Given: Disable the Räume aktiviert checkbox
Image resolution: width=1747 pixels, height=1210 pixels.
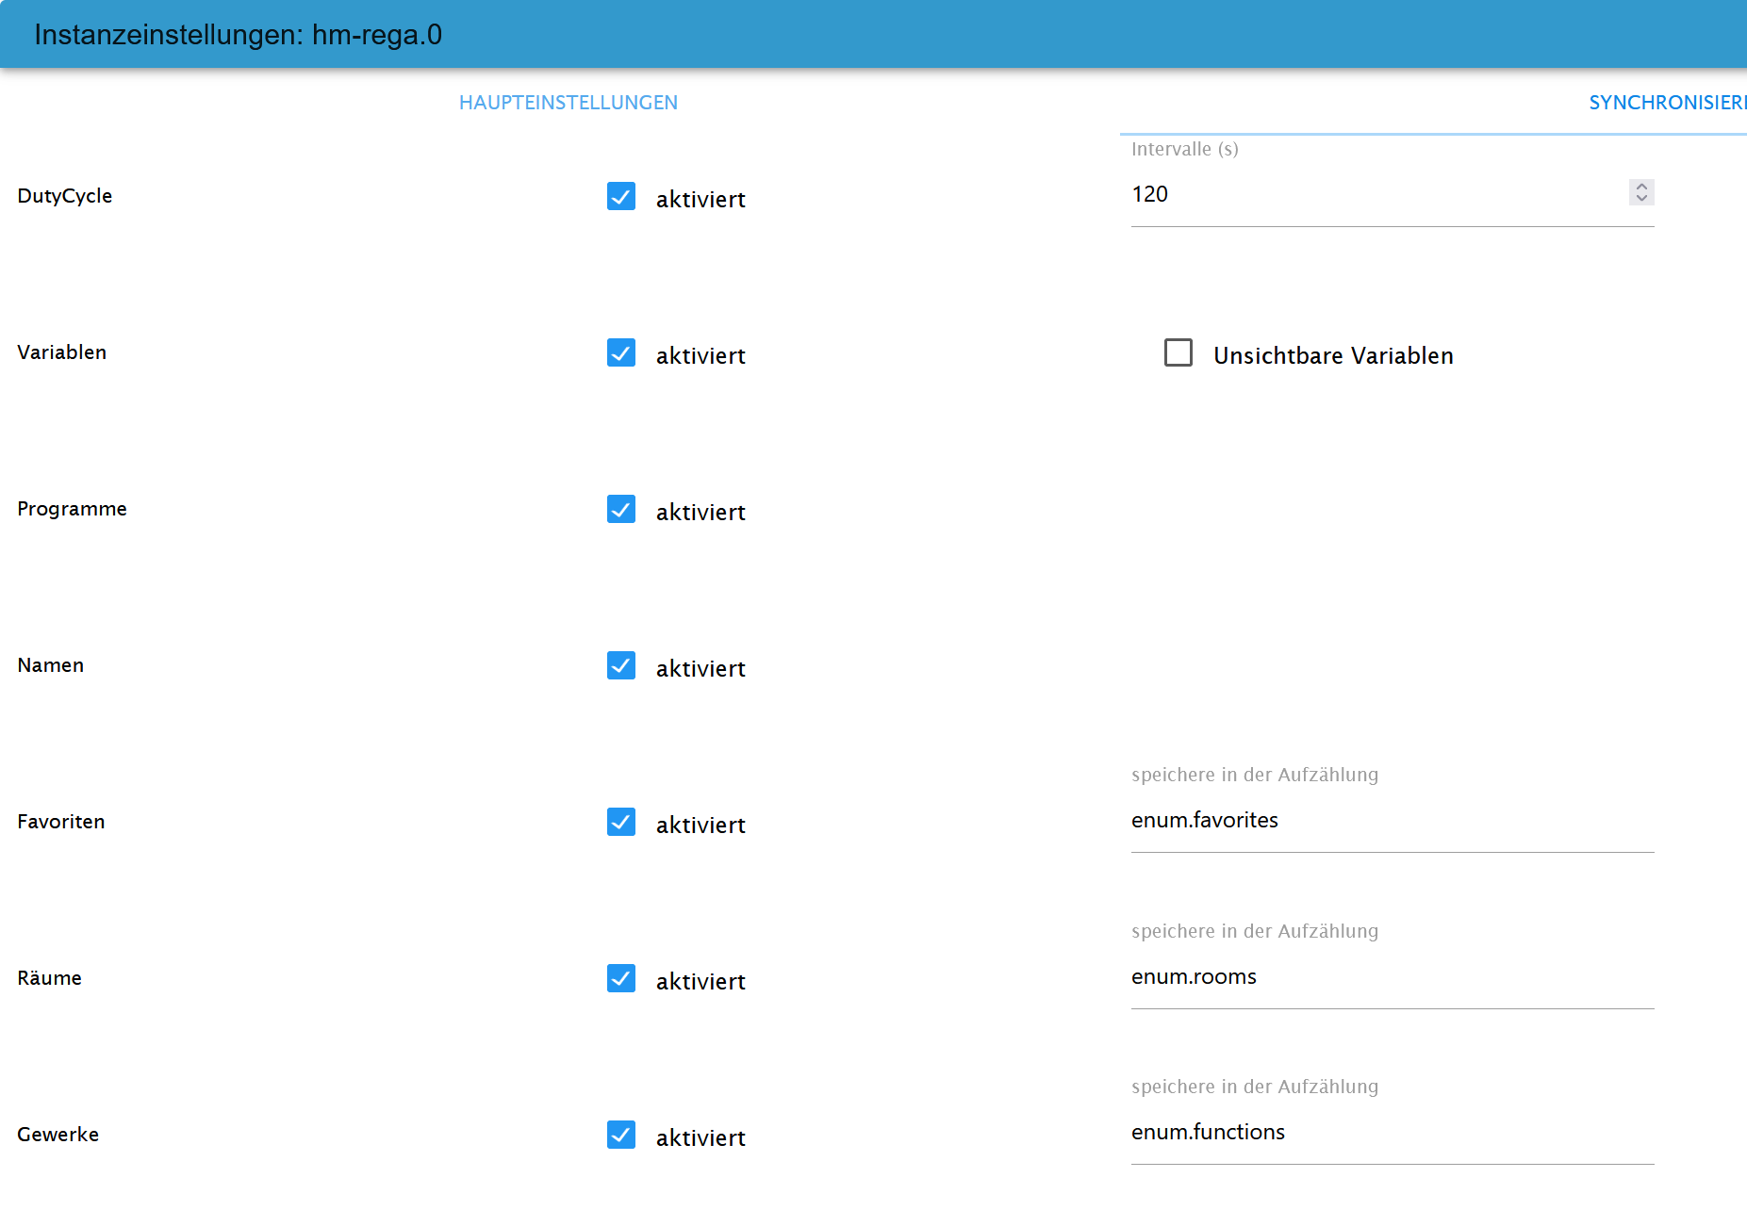Looking at the screenshot, I should click(621, 978).
